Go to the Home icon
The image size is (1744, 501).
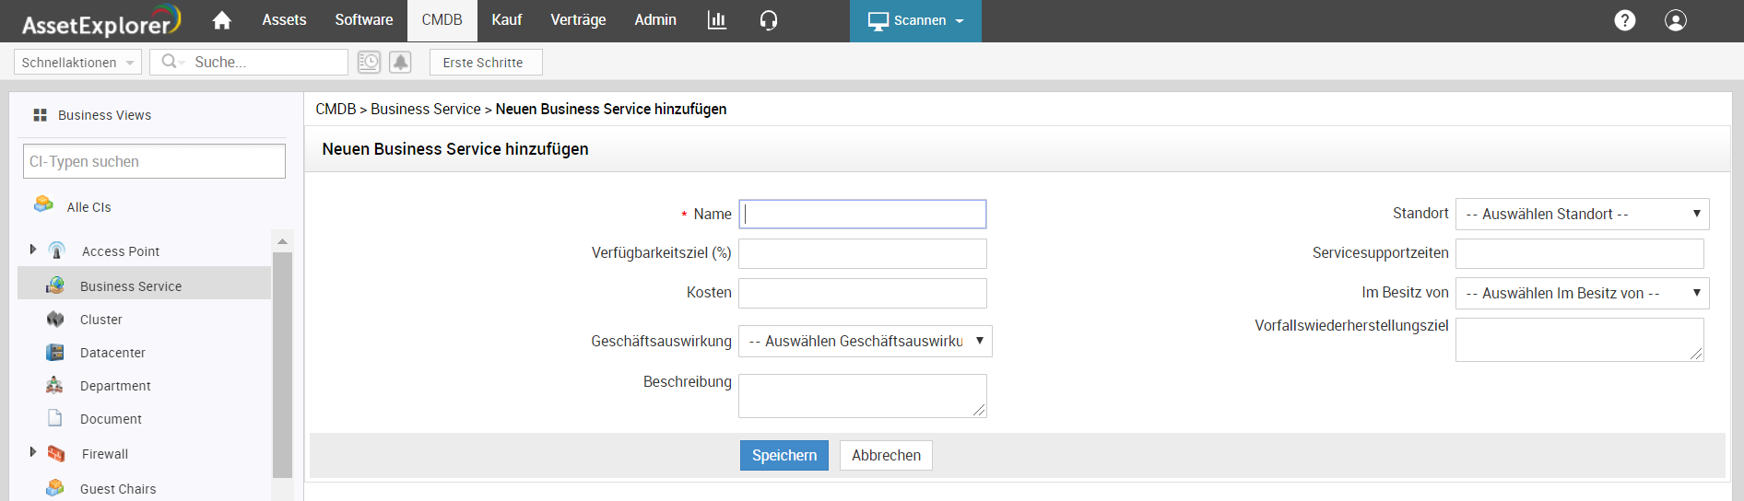click(221, 20)
